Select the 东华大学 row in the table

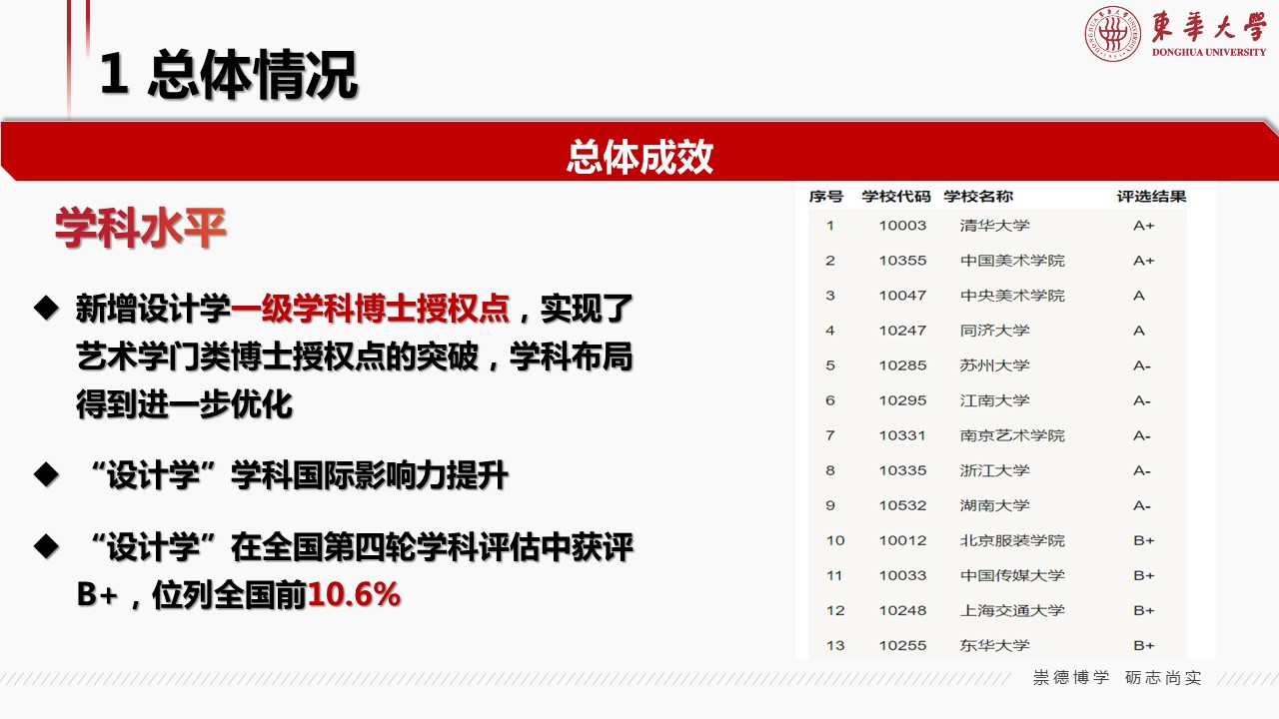pyautogui.click(x=994, y=645)
